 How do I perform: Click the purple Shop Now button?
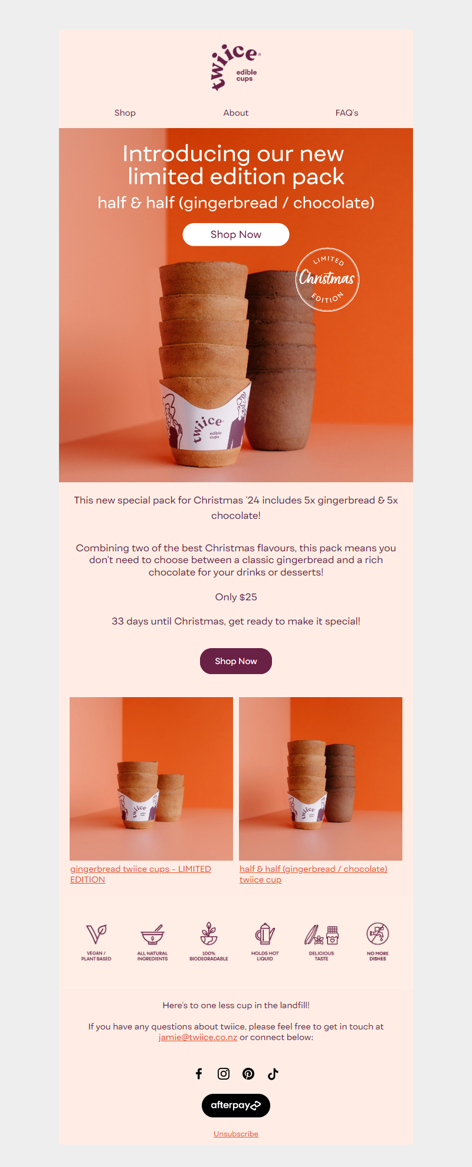point(236,661)
